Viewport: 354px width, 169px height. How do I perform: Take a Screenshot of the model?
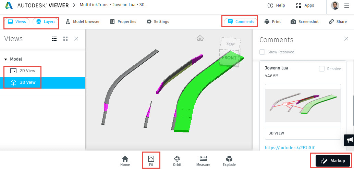tap(305, 22)
